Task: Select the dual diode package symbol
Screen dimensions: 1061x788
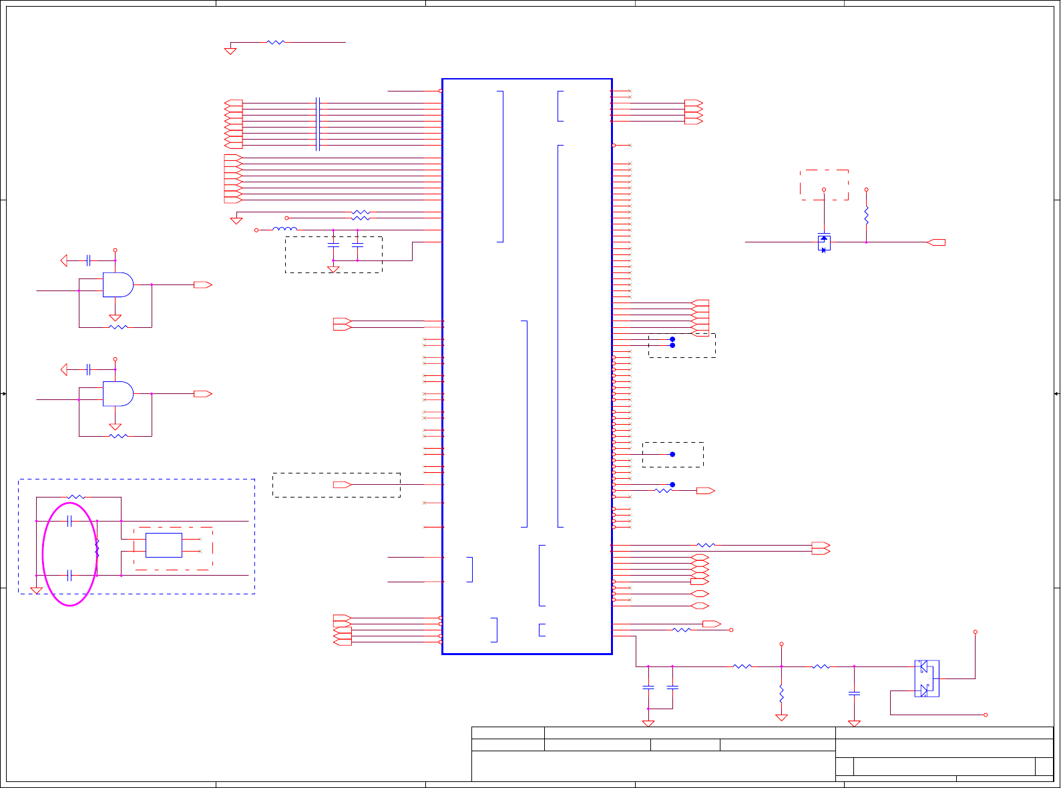Action: tap(927, 678)
